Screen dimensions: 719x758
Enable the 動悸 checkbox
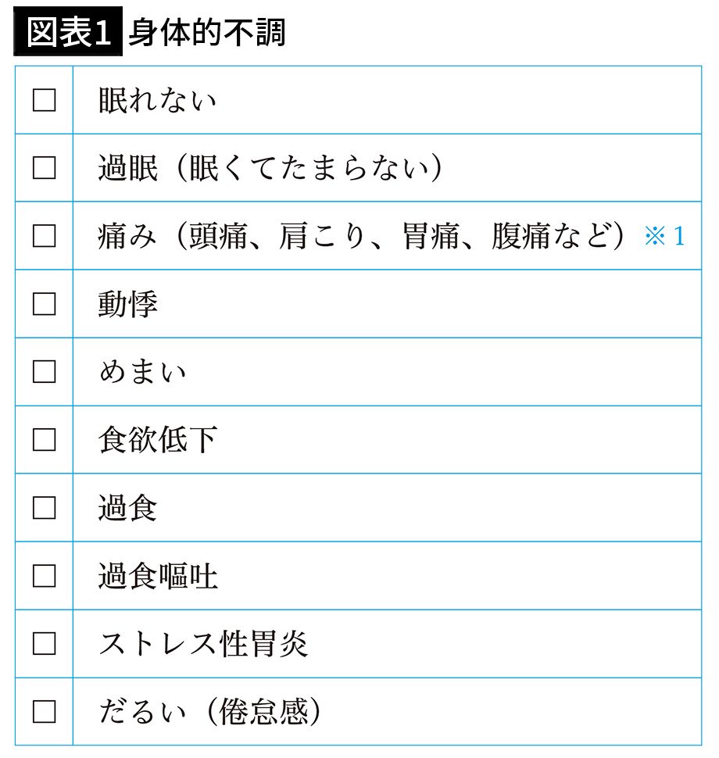44,304
